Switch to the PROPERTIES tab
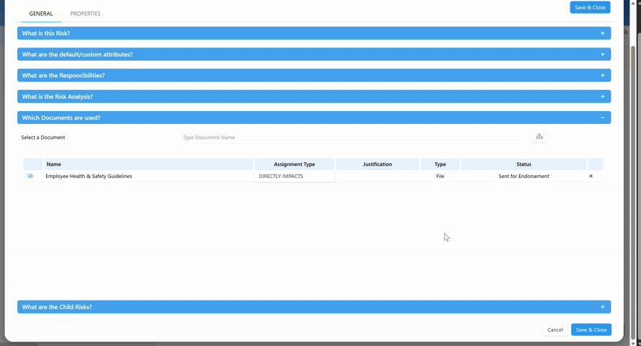 click(x=85, y=14)
